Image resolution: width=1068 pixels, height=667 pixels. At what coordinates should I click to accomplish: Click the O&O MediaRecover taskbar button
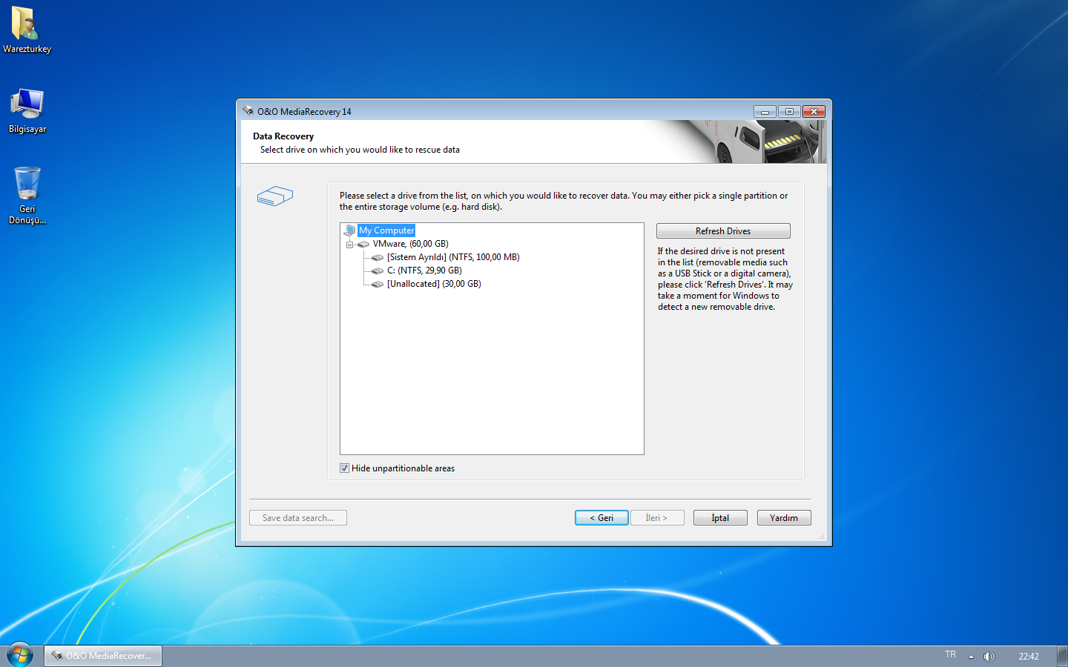(x=103, y=656)
